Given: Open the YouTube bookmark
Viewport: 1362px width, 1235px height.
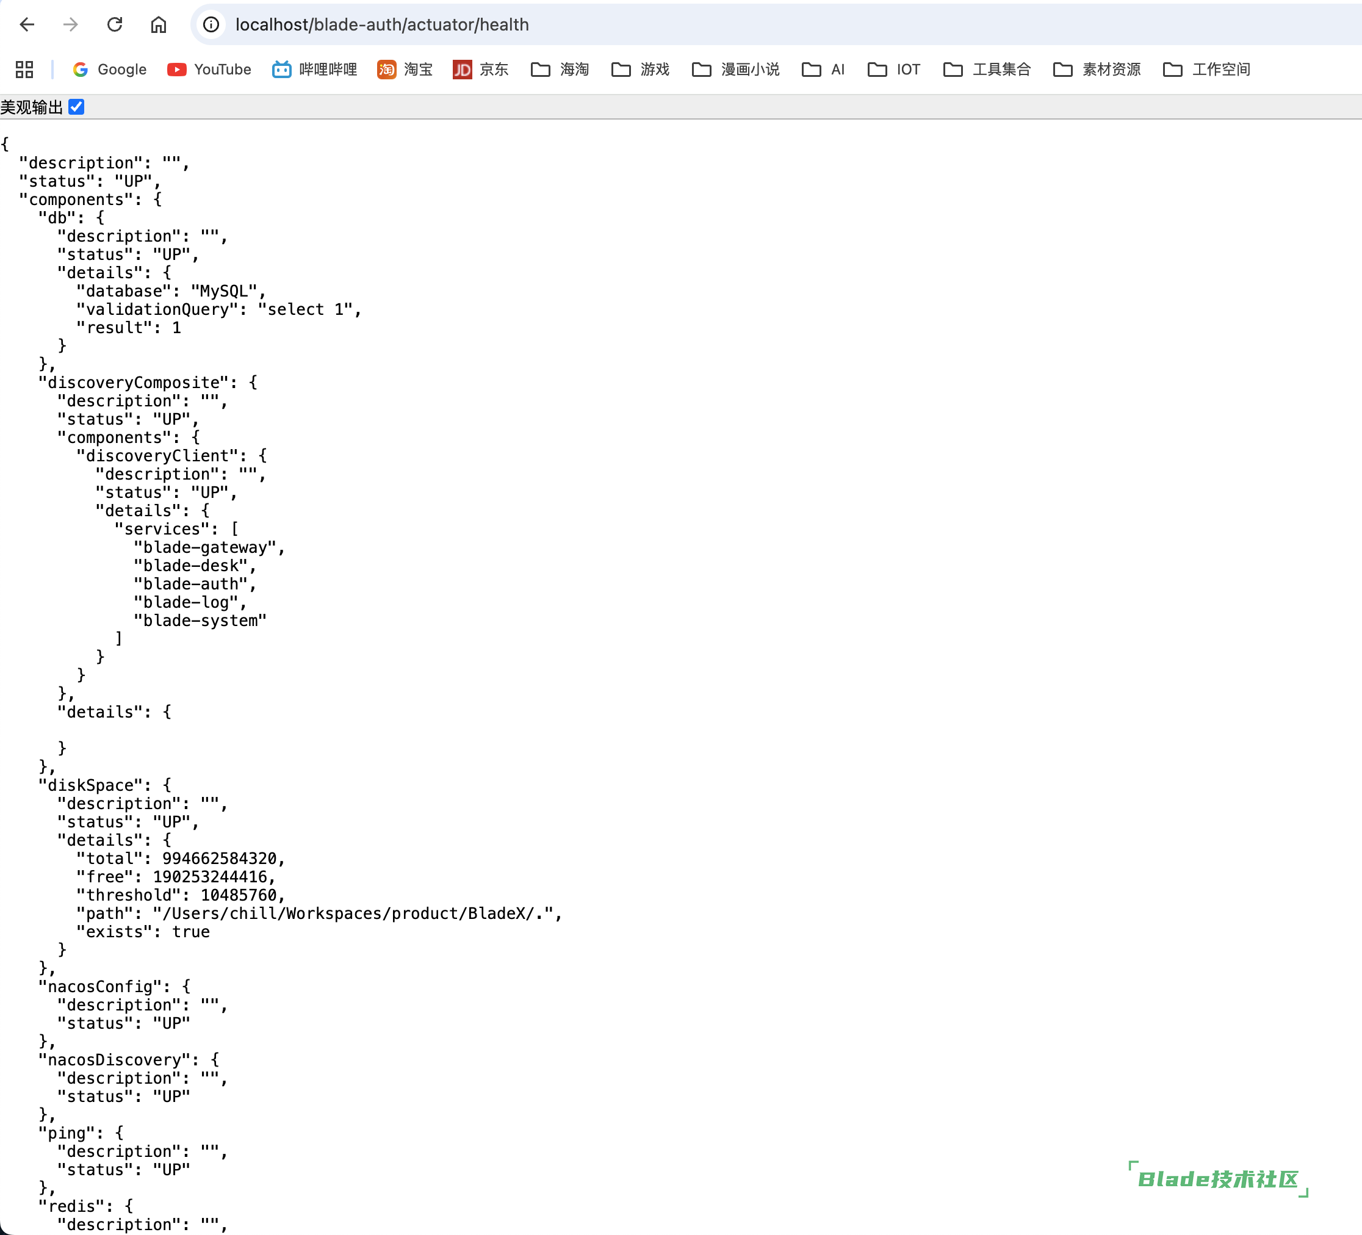Looking at the screenshot, I should click(209, 70).
